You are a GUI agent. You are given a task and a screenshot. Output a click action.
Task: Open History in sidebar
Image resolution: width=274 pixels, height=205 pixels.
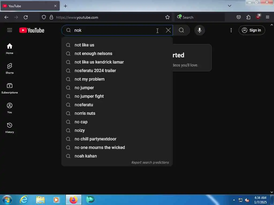point(10,128)
